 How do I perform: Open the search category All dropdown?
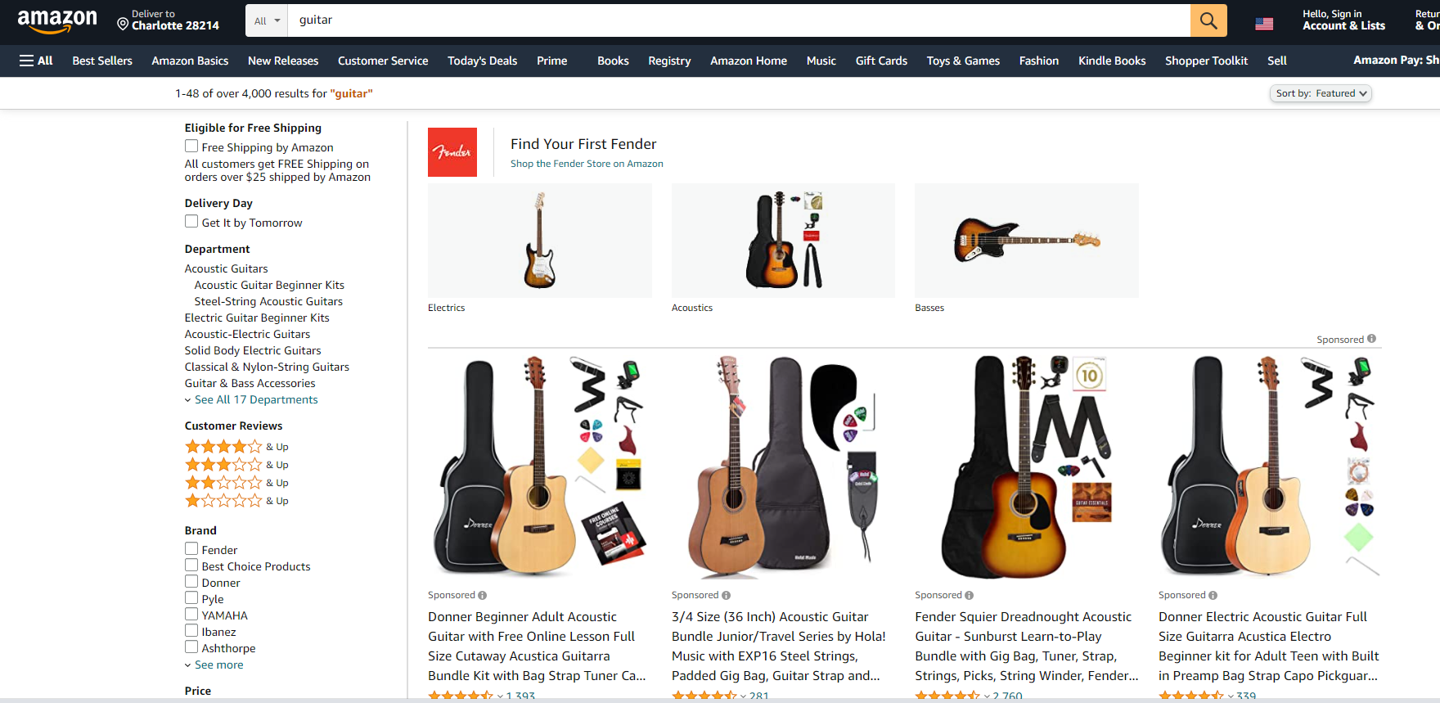[267, 20]
